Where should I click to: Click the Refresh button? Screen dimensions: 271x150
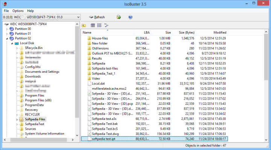[97, 17]
